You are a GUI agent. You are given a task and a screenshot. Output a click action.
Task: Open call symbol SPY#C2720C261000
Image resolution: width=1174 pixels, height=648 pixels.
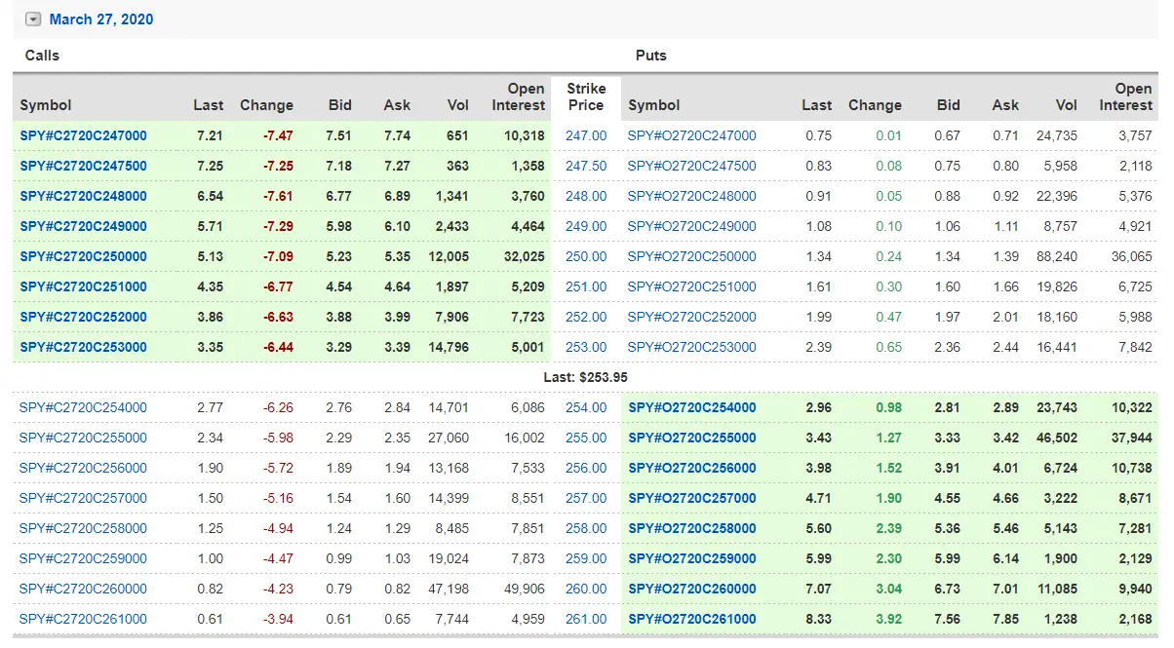(84, 619)
